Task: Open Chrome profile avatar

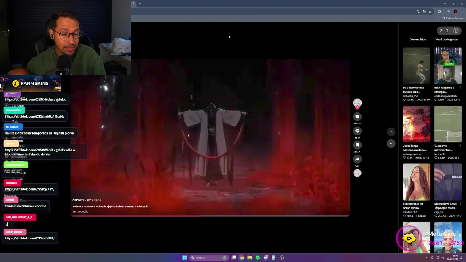Action: tap(455, 11)
